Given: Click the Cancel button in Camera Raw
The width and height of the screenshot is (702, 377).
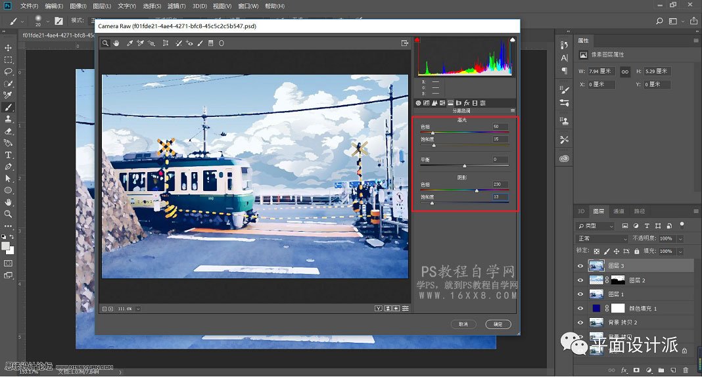Looking at the screenshot, I should point(463,324).
